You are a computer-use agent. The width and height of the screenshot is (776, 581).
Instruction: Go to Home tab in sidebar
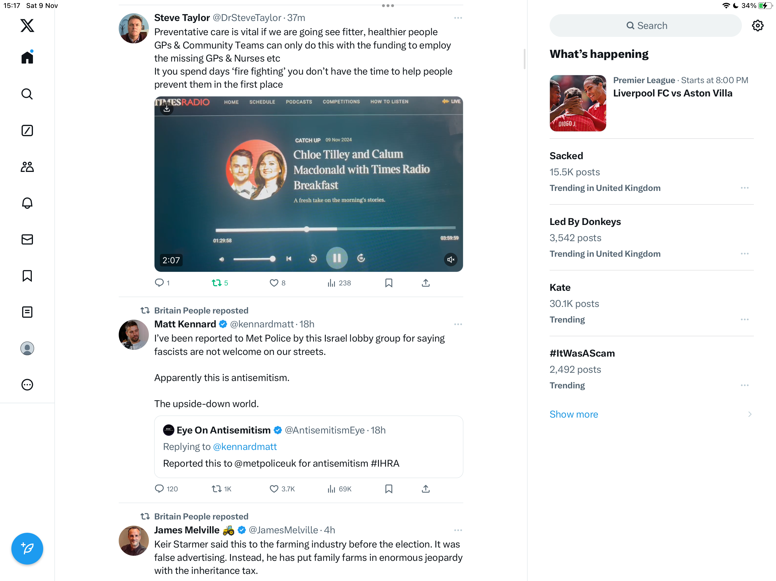click(27, 57)
